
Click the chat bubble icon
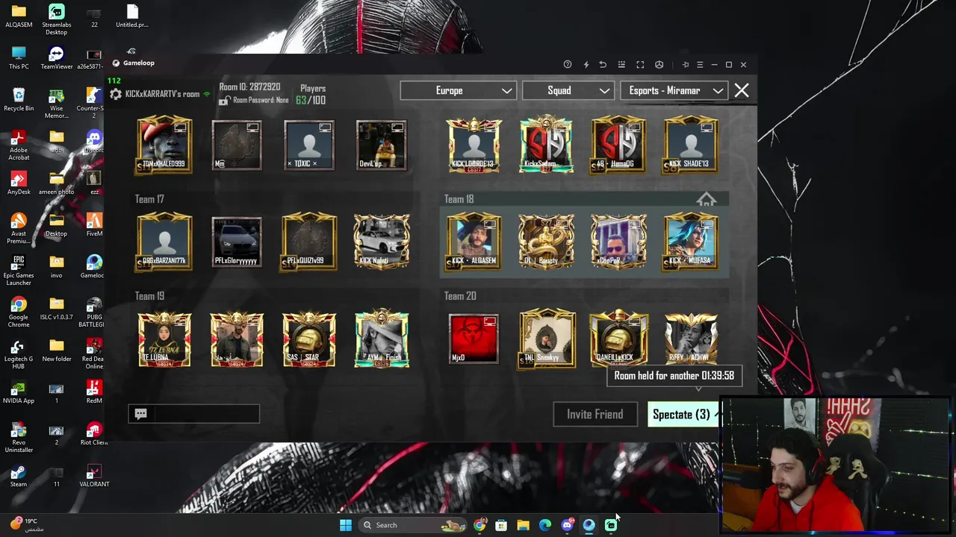point(141,414)
